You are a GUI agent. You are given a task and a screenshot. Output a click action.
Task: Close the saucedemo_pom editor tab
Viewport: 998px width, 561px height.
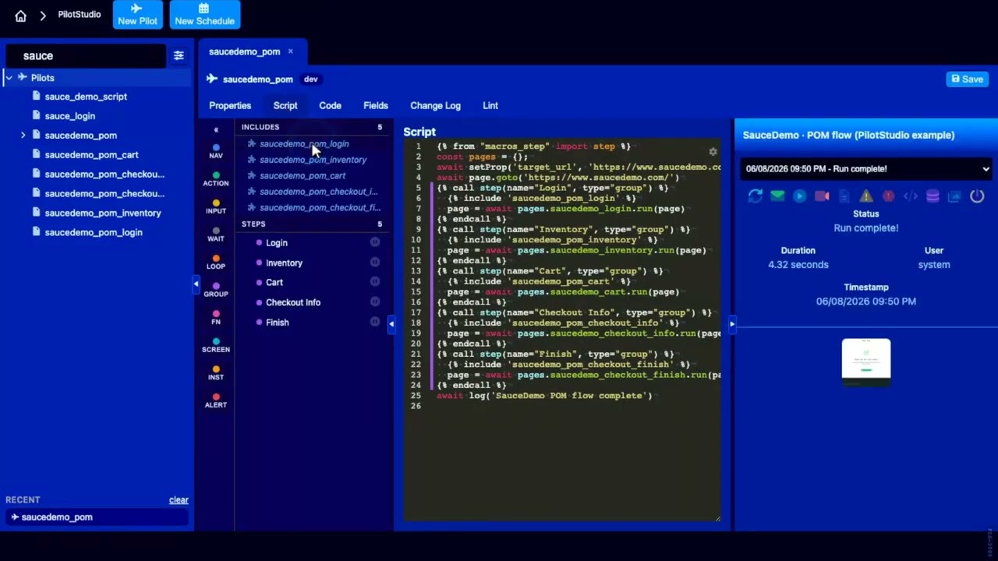point(290,51)
